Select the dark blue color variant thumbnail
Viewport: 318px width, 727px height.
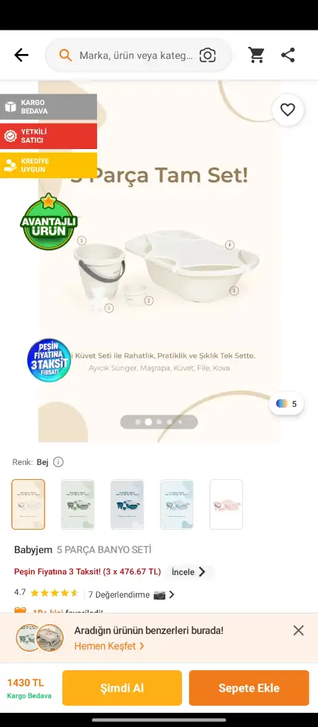127,505
